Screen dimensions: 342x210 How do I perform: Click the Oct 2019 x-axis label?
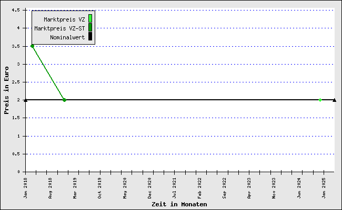click(100, 188)
